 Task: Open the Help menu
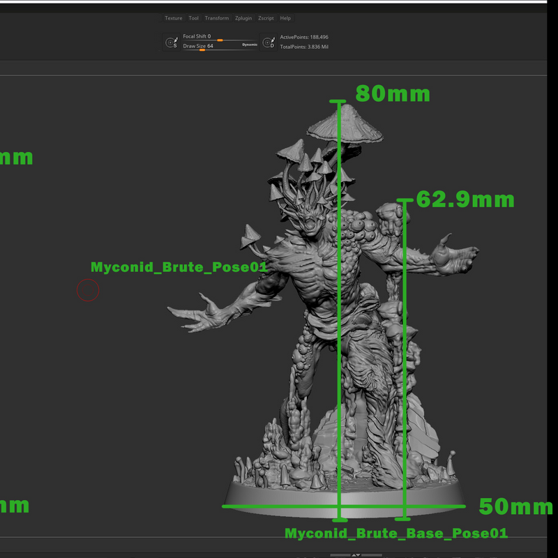(285, 18)
